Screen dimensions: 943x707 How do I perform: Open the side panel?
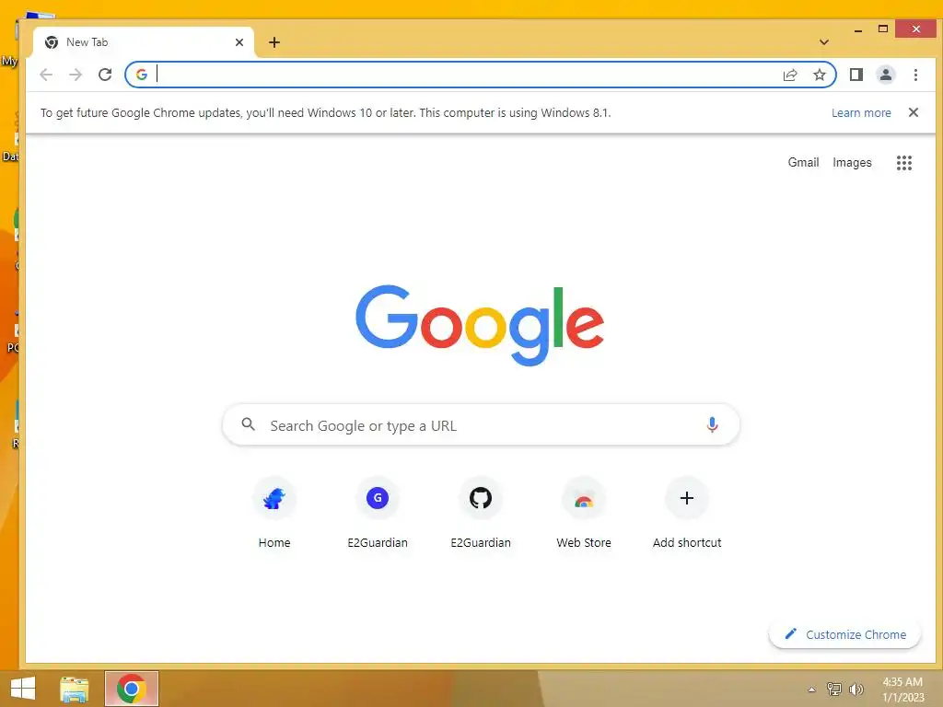pyautogui.click(x=856, y=75)
